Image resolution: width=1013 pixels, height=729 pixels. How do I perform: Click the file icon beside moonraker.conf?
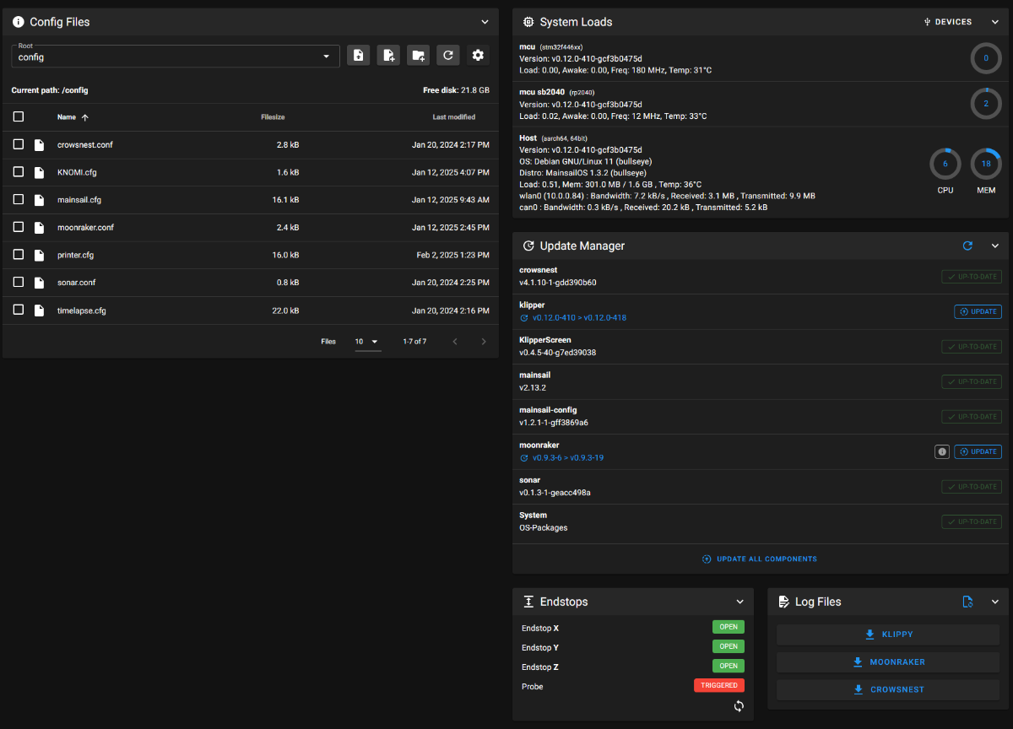39,228
